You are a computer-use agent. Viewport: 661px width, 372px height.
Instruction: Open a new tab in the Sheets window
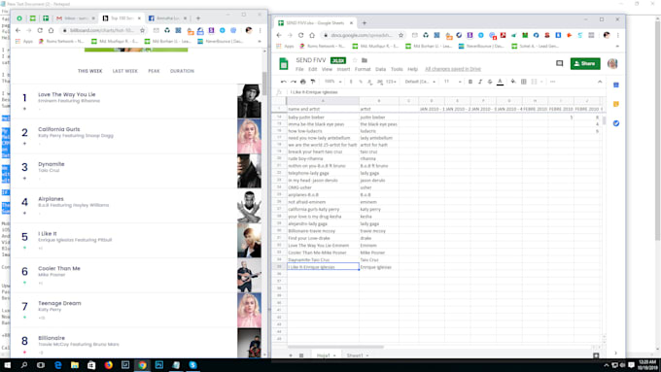point(365,22)
